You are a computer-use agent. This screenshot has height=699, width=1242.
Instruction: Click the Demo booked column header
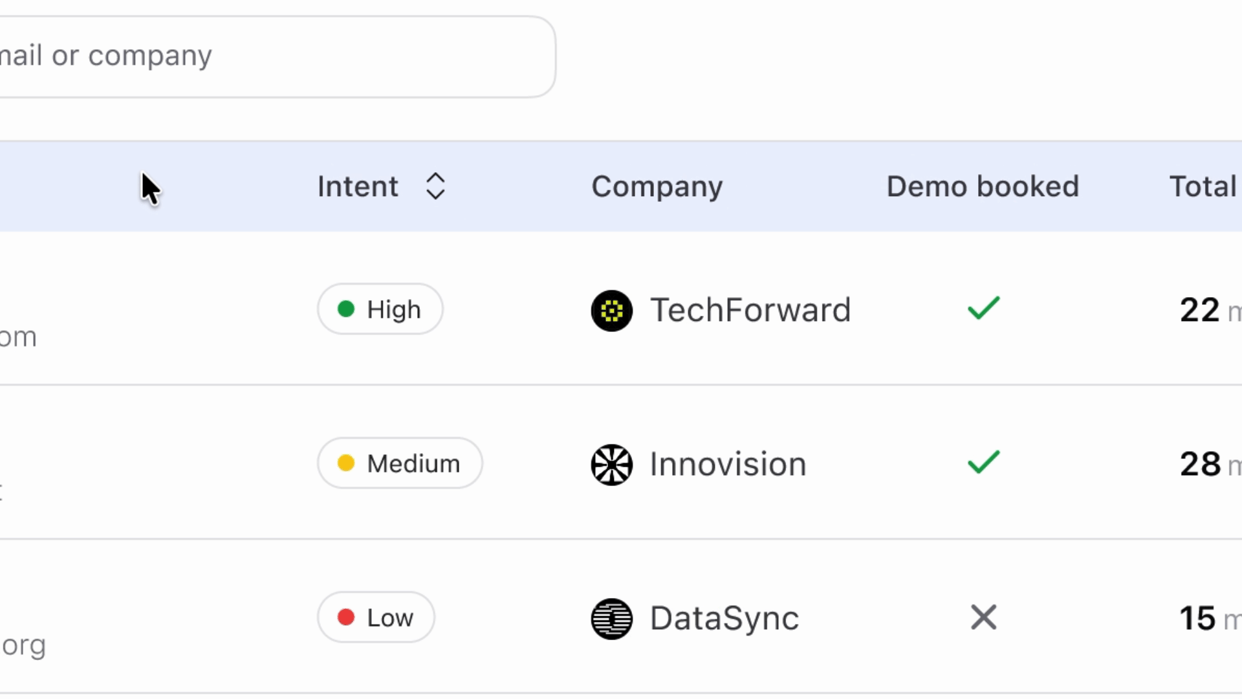coord(983,186)
